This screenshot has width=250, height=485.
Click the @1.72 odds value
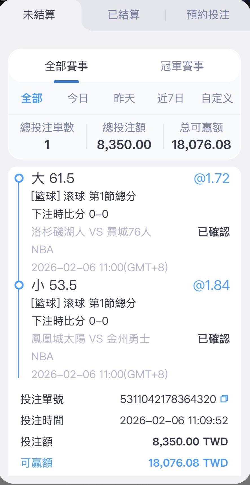[211, 178]
